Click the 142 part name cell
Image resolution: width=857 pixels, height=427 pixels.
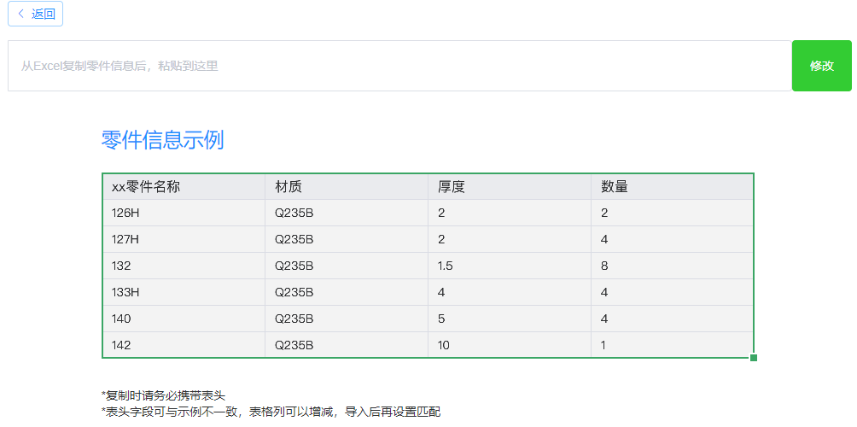(x=184, y=345)
